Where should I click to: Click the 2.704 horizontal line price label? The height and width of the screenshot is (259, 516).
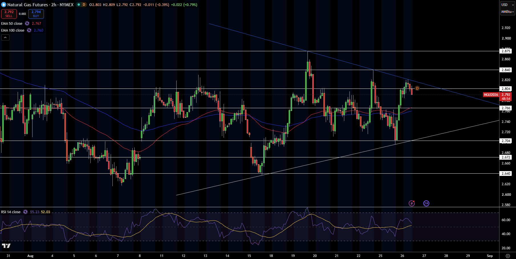click(x=506, y=141)
